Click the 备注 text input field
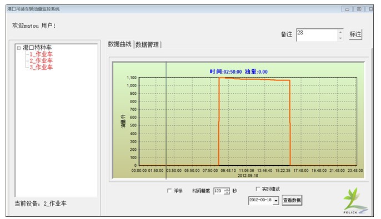This screenshot has width=381, height=219. (x=317, y=35)
